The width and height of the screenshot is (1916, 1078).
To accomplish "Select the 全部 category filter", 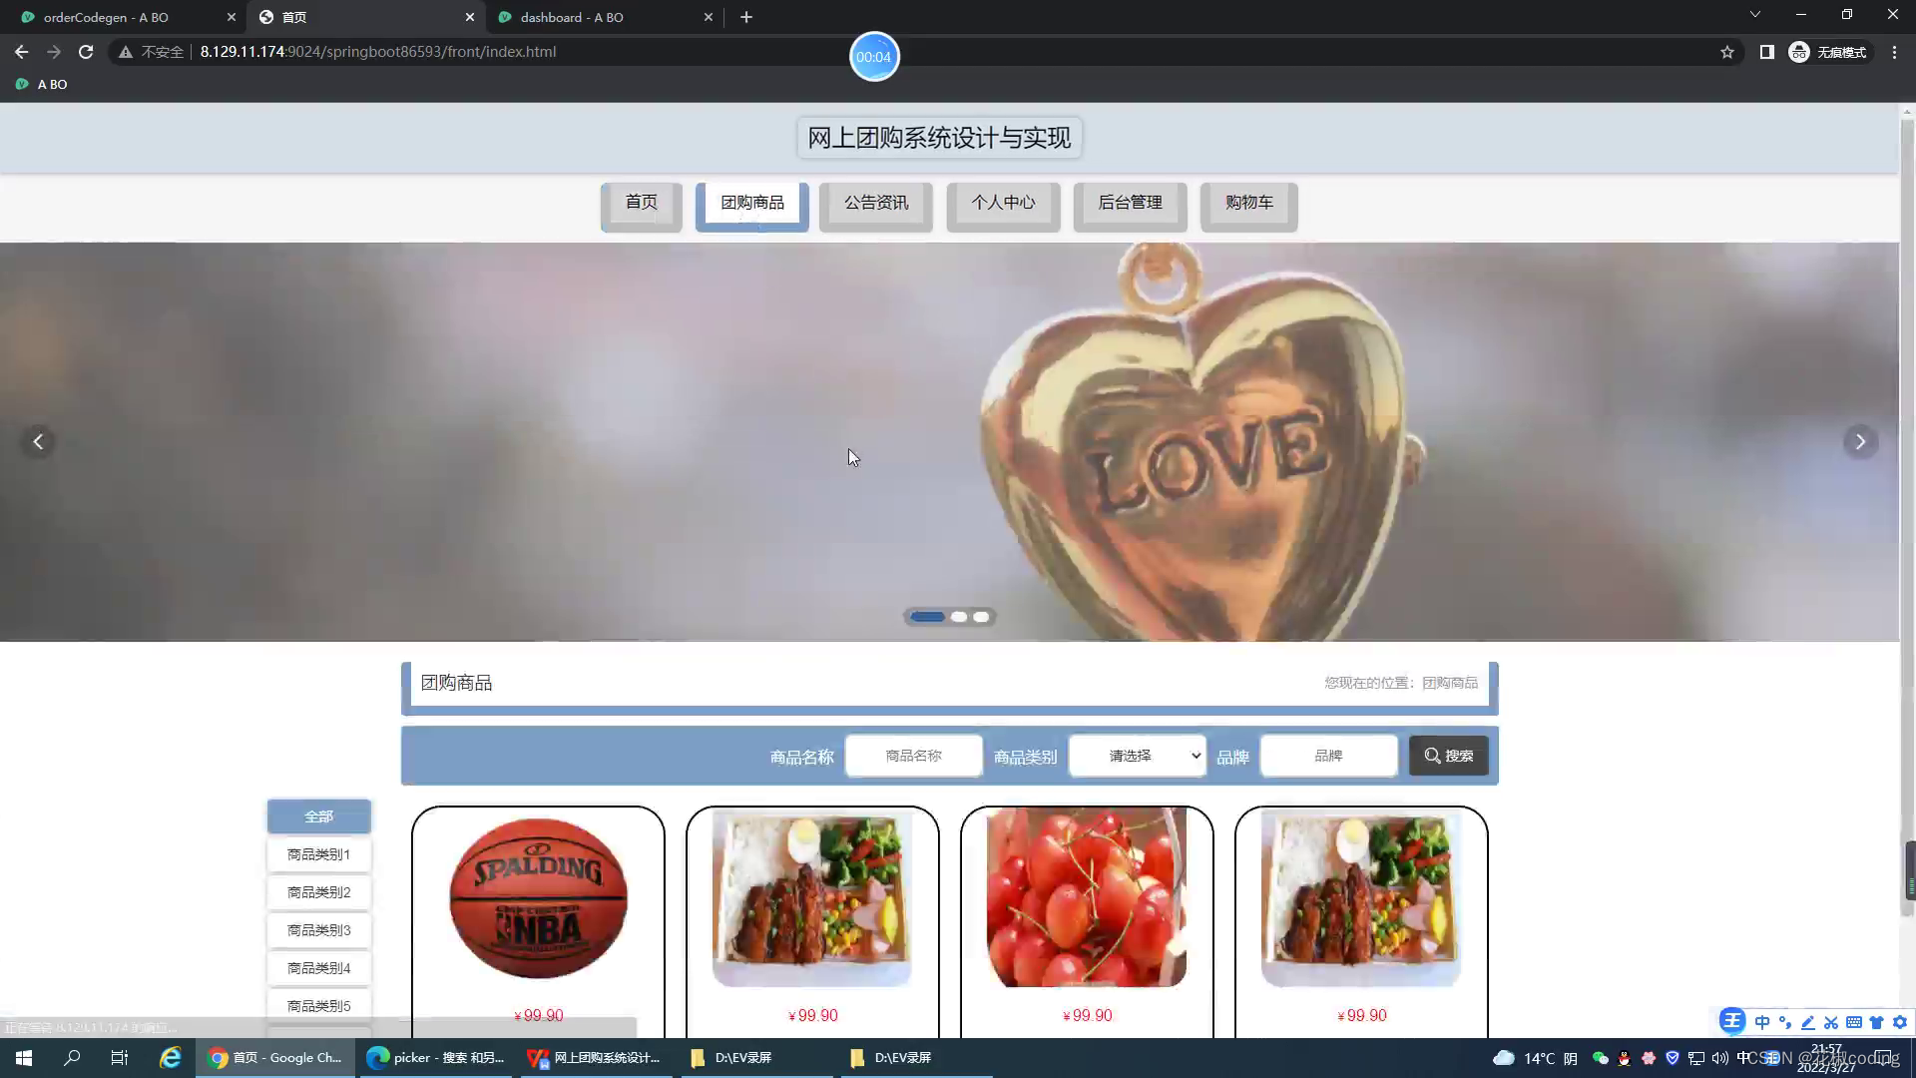I will pyautogui.click(x=318, y=816).
